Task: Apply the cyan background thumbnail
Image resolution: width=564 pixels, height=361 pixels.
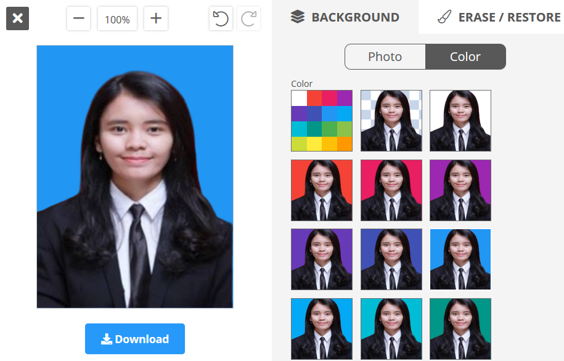Action: click(391, 328)
